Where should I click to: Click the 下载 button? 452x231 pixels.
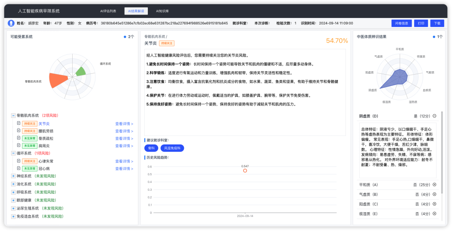pyautogui.click(x=437, y=23)
